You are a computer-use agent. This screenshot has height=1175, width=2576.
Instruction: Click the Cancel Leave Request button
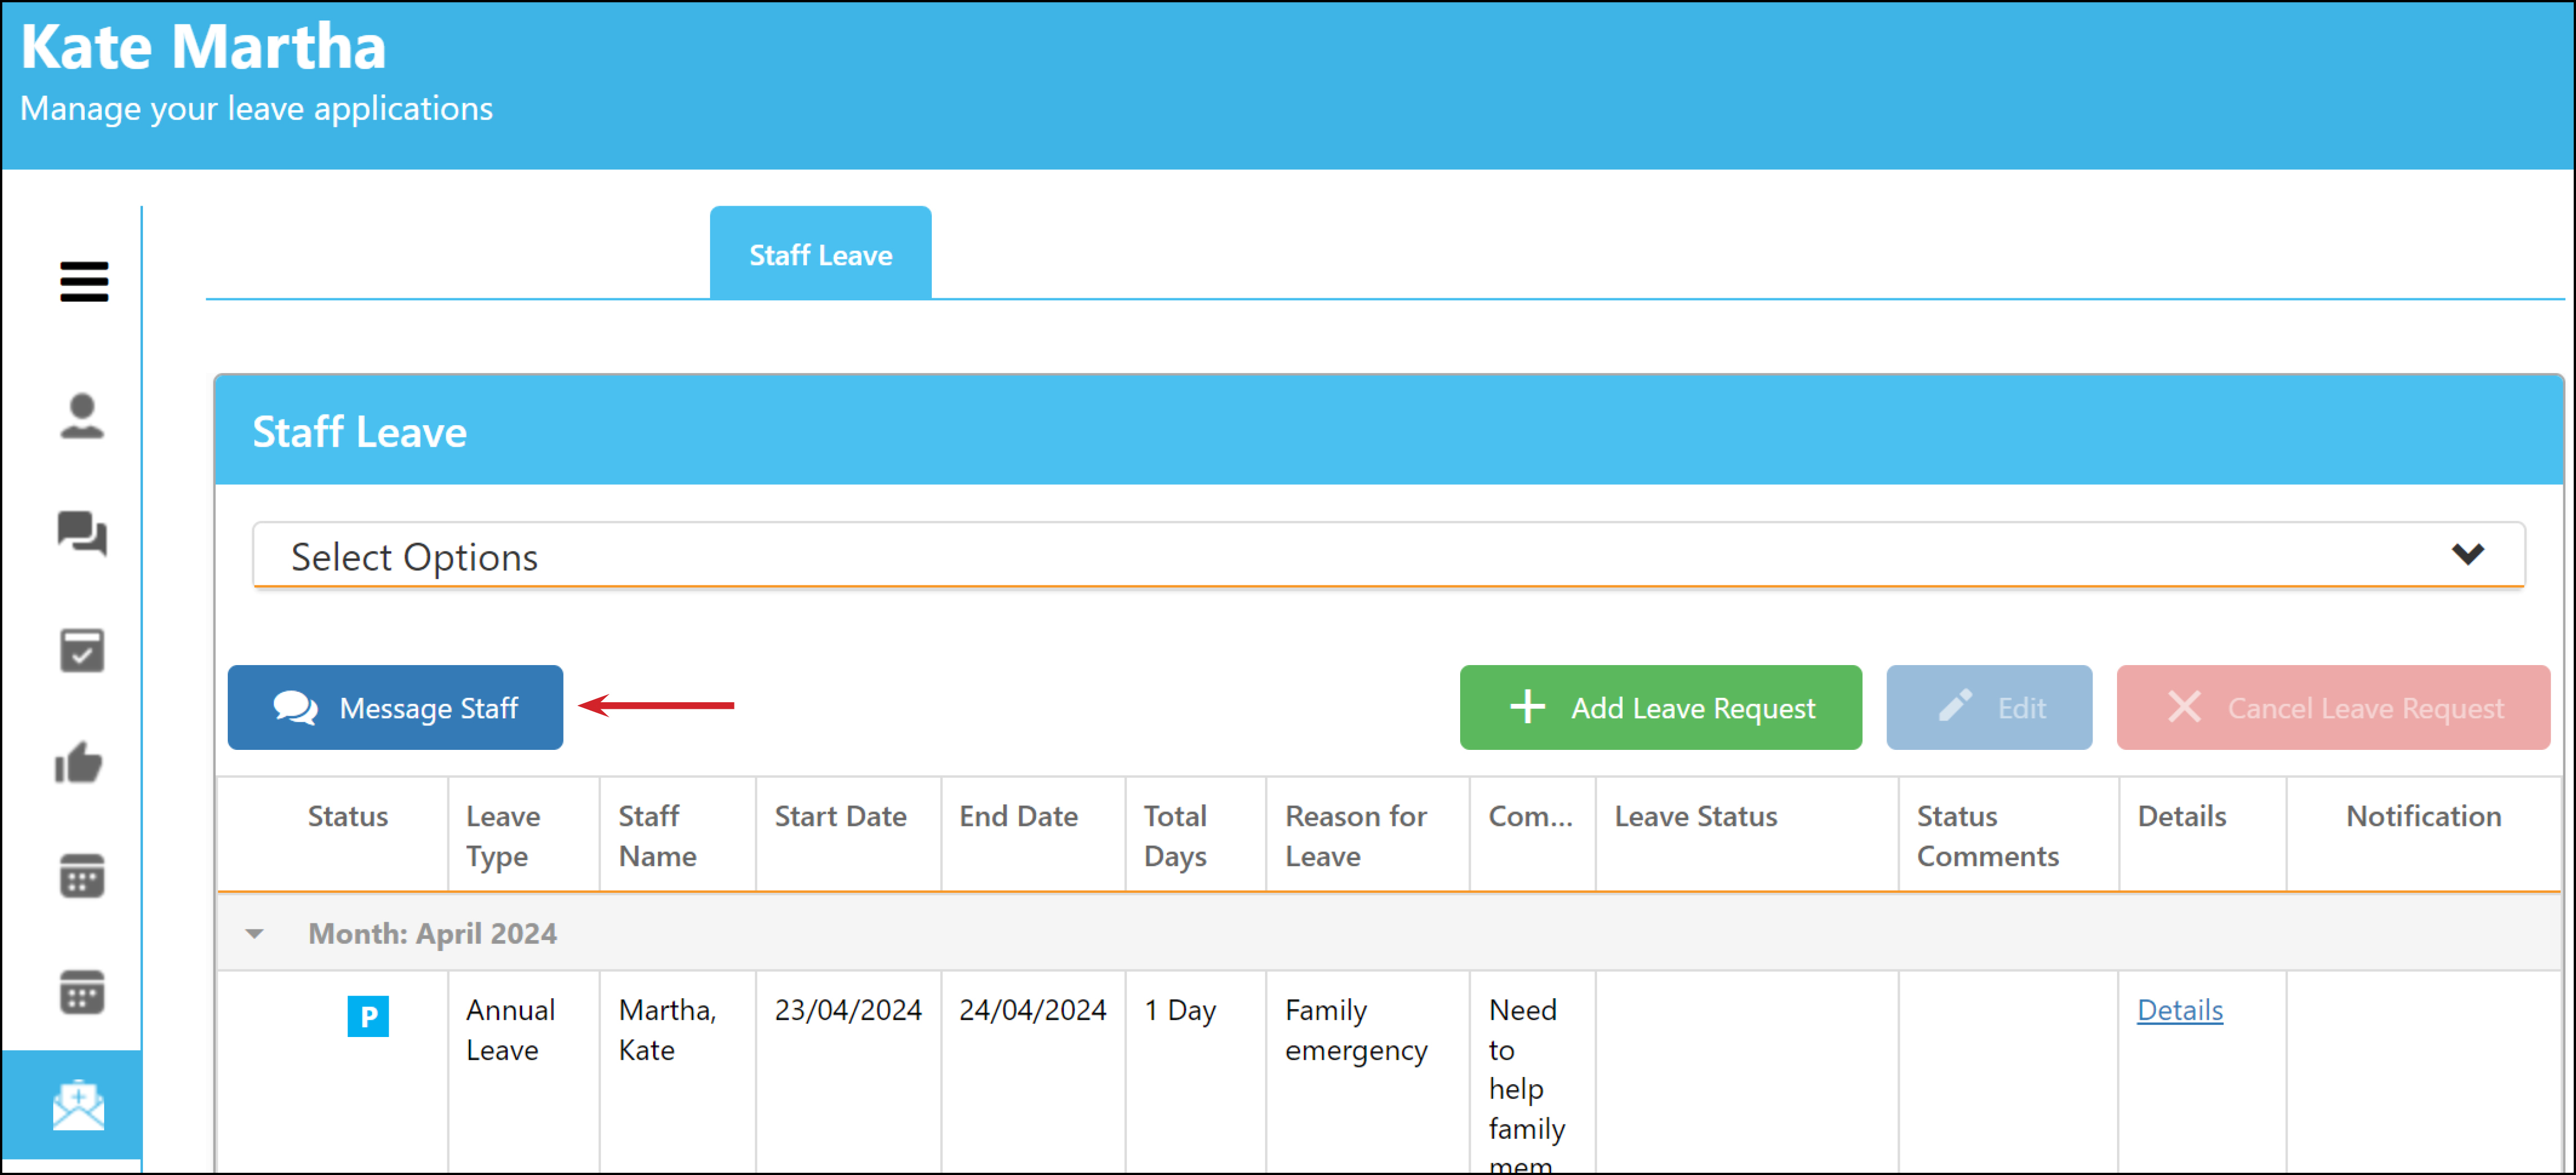click(2333, 707)
